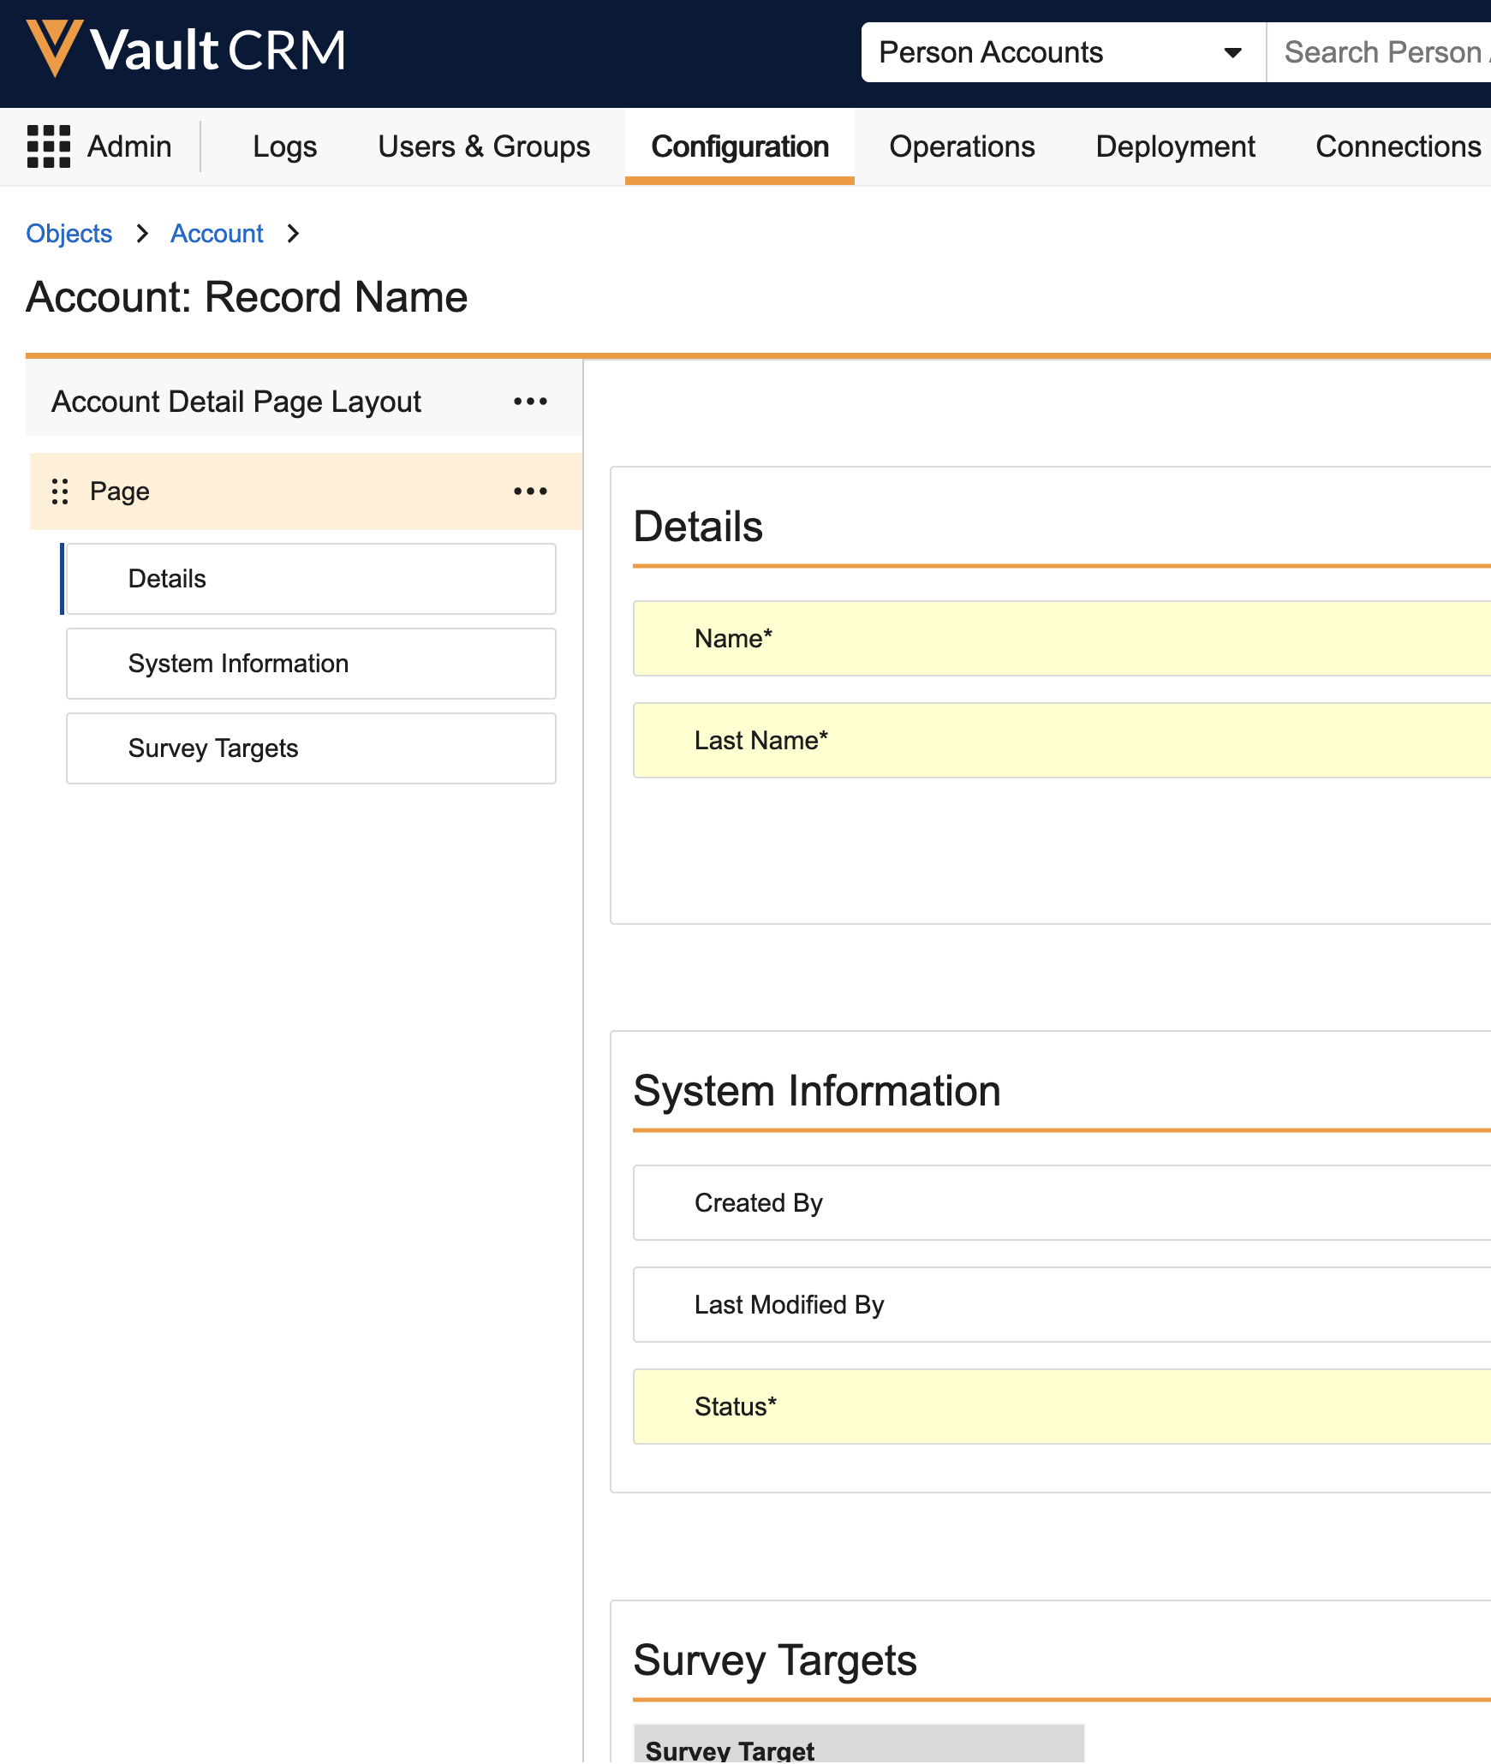Screen dimensions: 1491x1764
Task: Open the Users & Groups tab
Action: click(484, 146)
